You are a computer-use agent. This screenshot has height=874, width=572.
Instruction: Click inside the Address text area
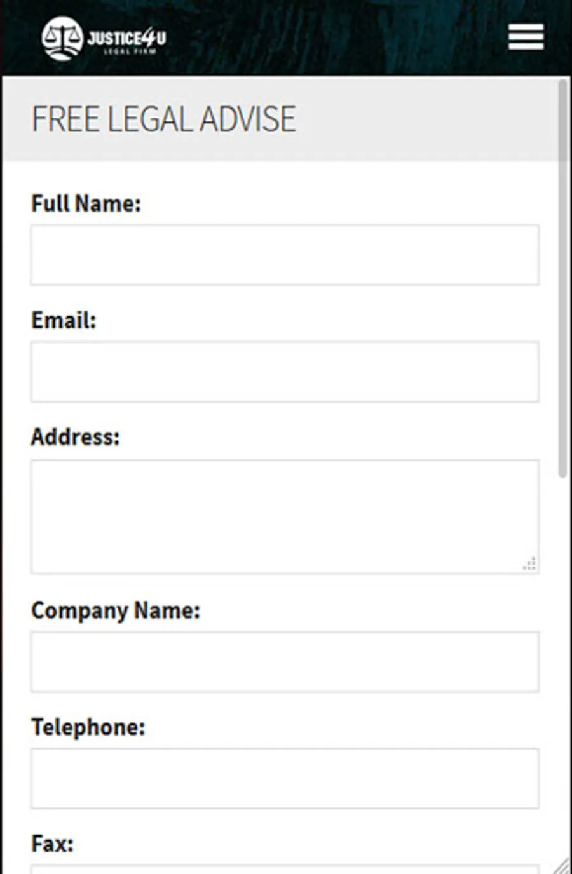click(x=285, y=517)
